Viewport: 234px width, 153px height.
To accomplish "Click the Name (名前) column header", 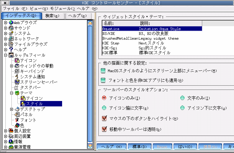I will tap(121, 23).
